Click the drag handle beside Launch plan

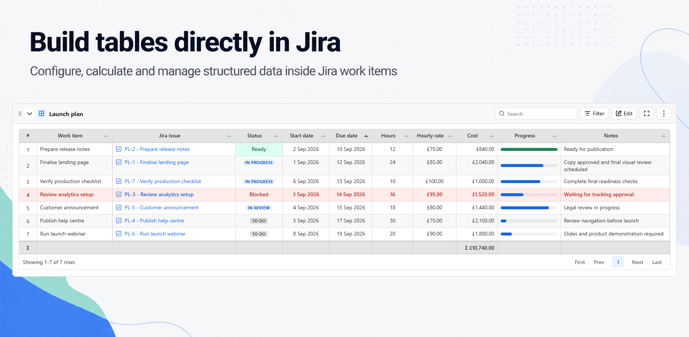coord(20,113)
